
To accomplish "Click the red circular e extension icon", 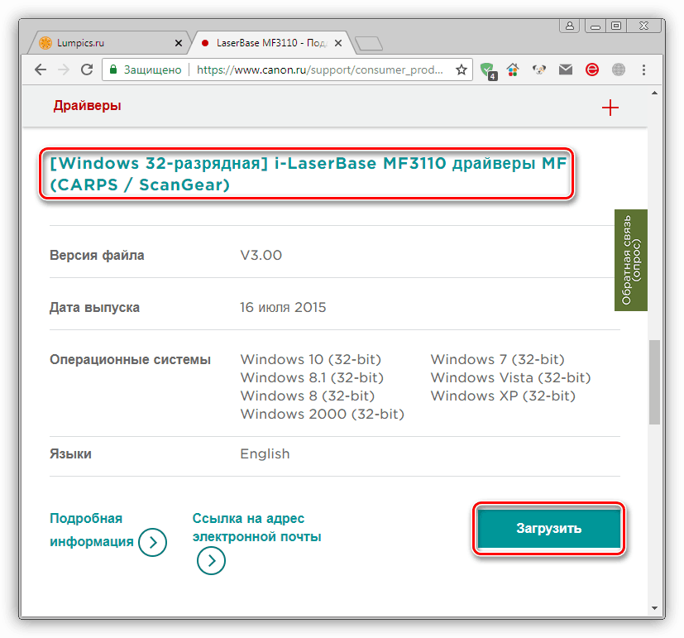I will coord(592,70).
